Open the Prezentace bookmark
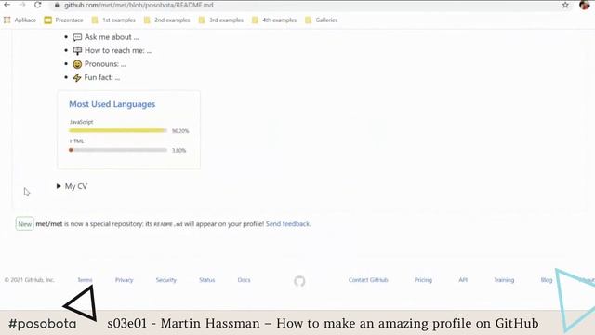Viewport: 595px width, 335px height. [x=63, y=20]
